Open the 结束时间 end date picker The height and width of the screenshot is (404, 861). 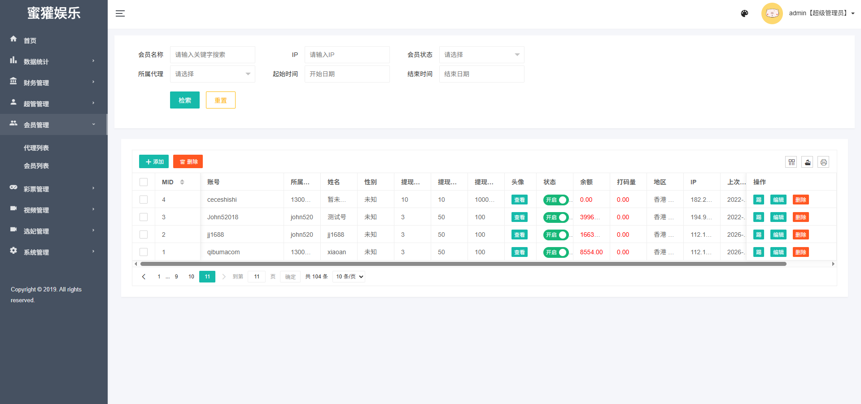pos(481,74)
